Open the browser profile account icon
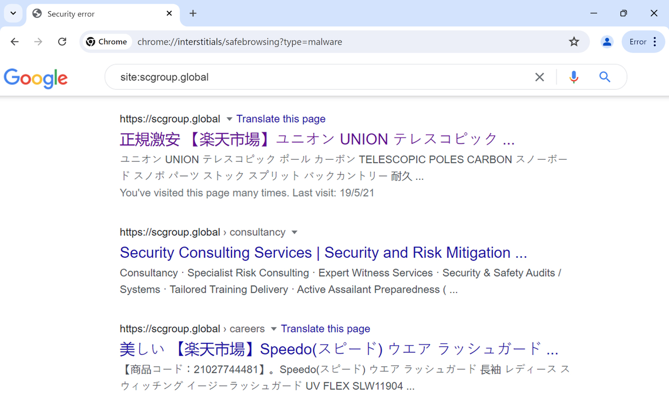This screenshot has width=669, height=418. [607, 41]
